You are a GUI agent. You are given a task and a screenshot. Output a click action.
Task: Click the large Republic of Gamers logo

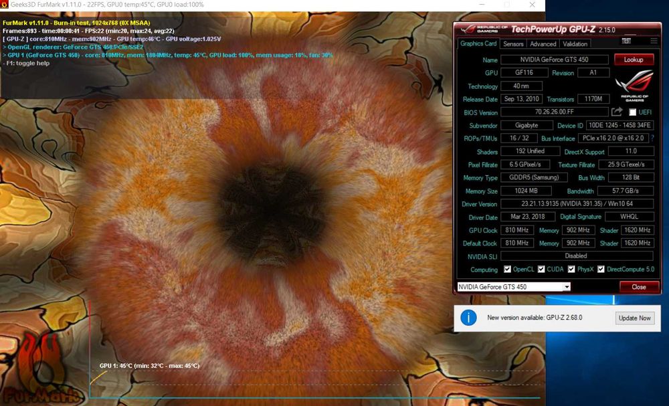[634, 86]
